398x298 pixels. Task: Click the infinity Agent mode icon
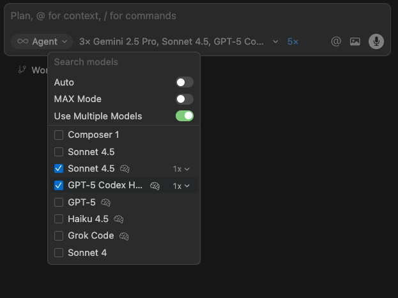[23, 41]
